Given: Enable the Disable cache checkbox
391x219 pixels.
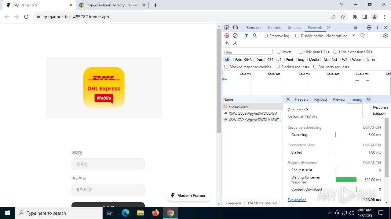Looking at the screenshot, I should click(297, 36).
